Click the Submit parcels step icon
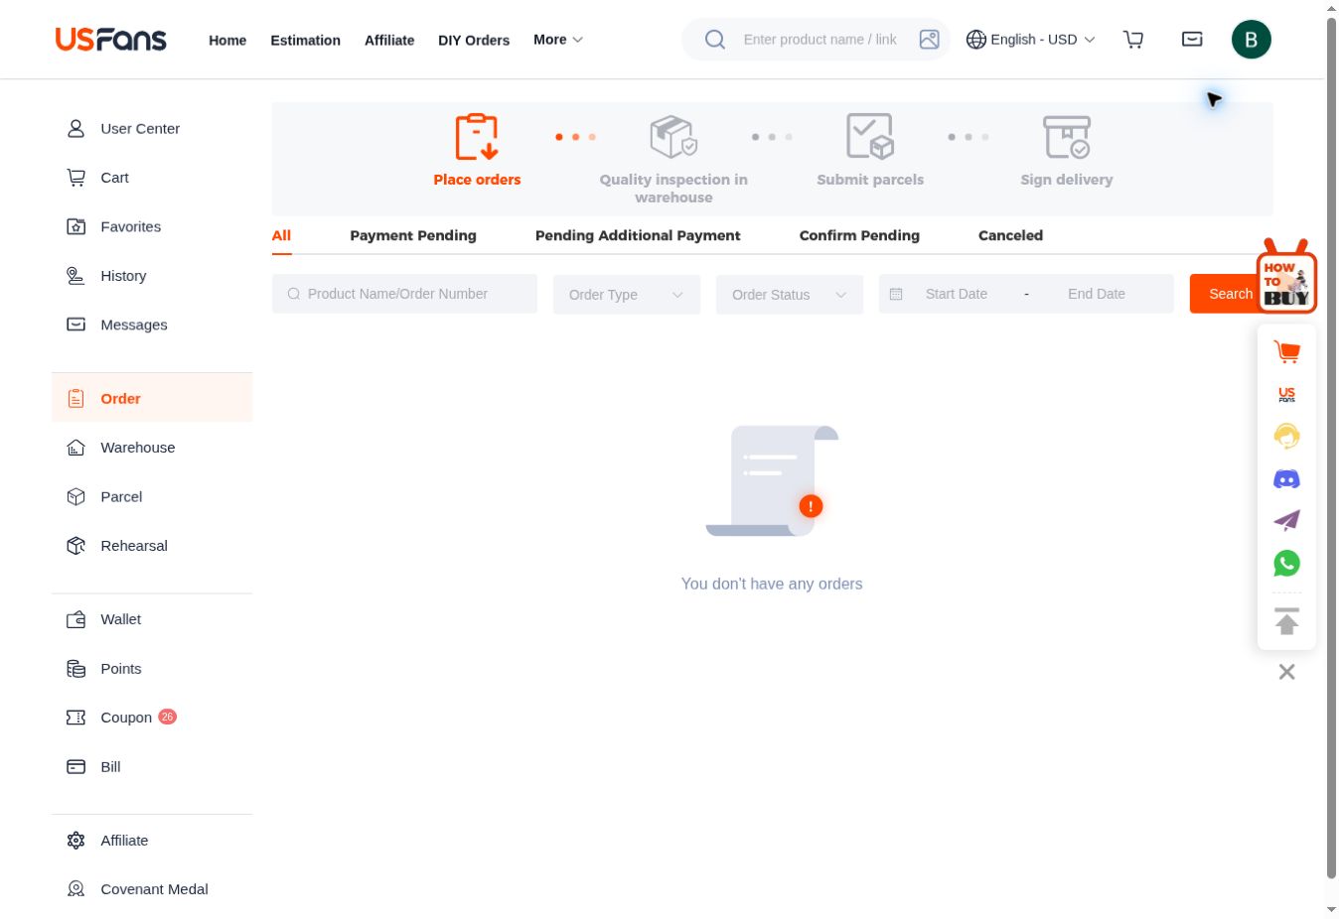Screen dimensions: 1339x919 click(870, 137)
